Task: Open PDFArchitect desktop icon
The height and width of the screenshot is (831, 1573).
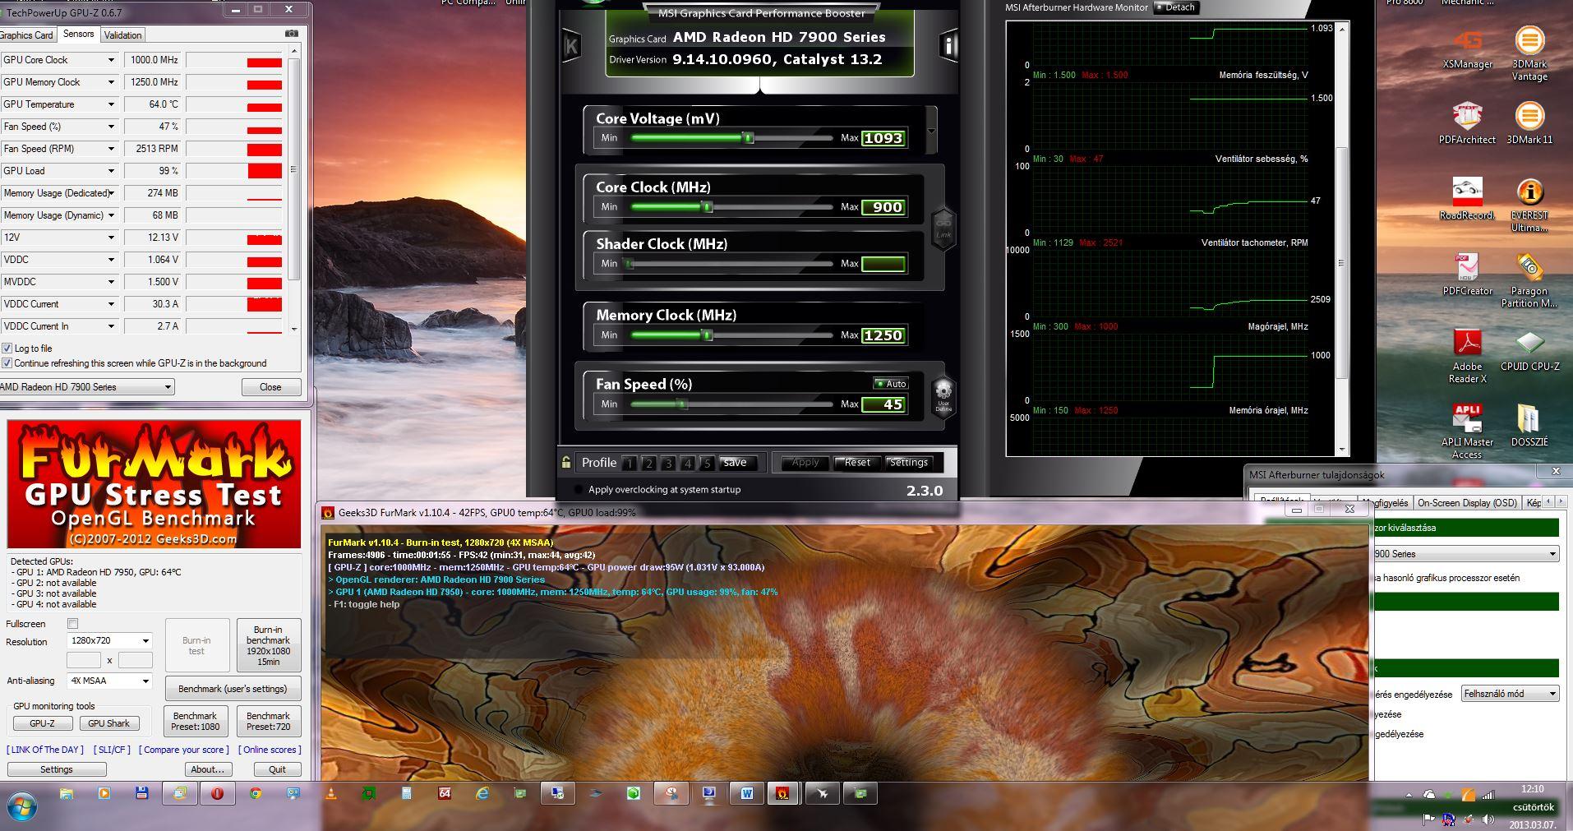Action: (1468, 123)
